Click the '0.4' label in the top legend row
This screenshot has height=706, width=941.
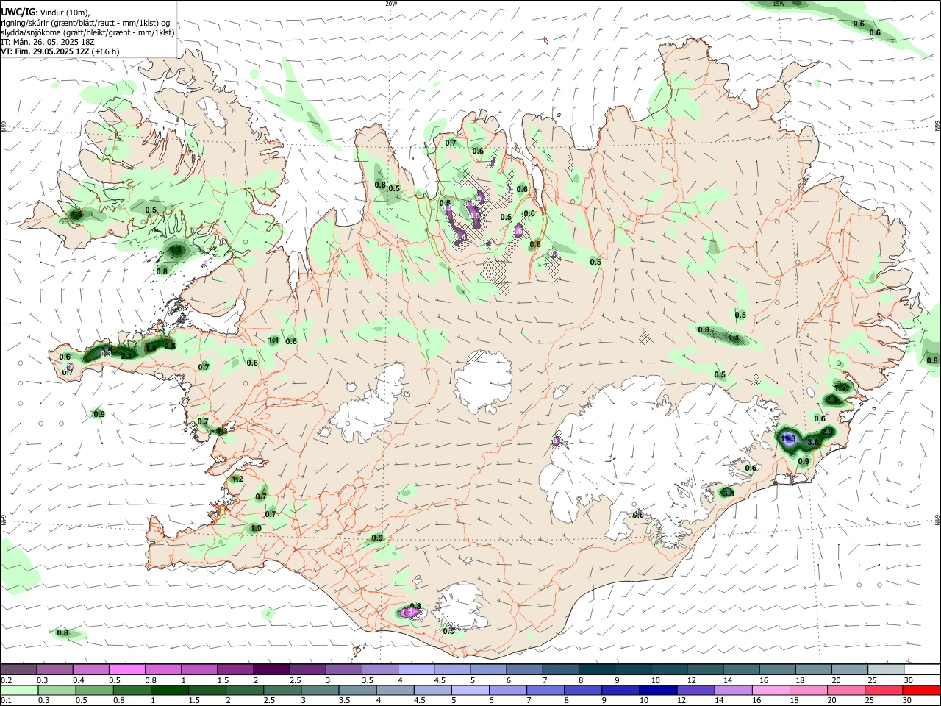click(79, 680)
